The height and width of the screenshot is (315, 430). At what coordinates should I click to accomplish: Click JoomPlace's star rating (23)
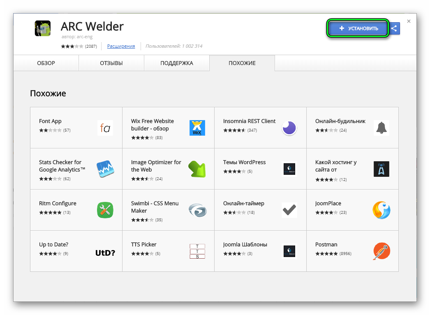pos(331,212)
